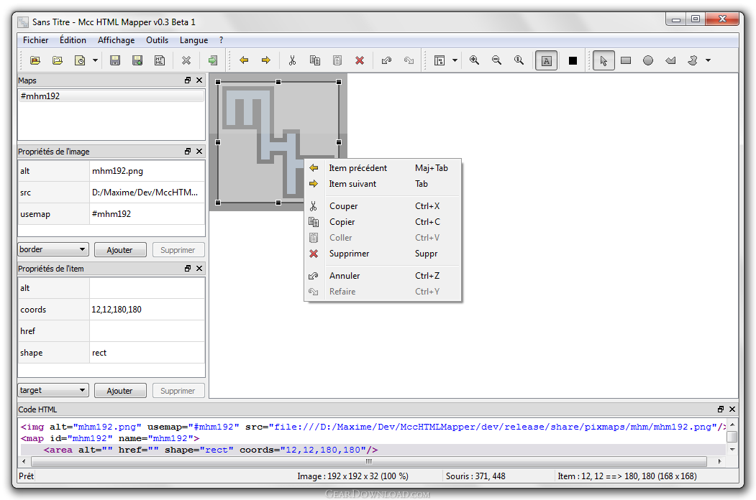This screenshot has width=756, height=500.
Task: Open the Fichier menu
Action: pyautogui.click(x=36, y=40)
